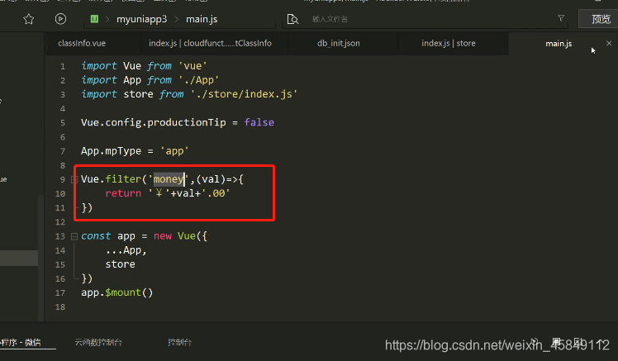
Task: Open the 云函数控制台 bottom tab
Action: (98, 342)
